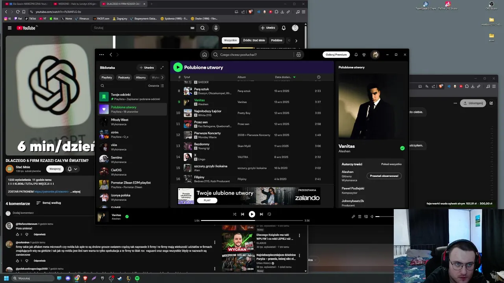Open Spotify three-dot app menu
This screenshot has width=504, height=283.
(102, 55)
